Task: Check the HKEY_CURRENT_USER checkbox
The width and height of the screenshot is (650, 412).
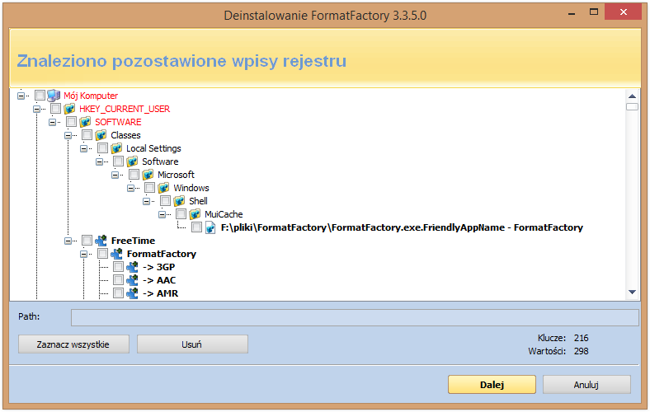Action: [x=55, y=109]
